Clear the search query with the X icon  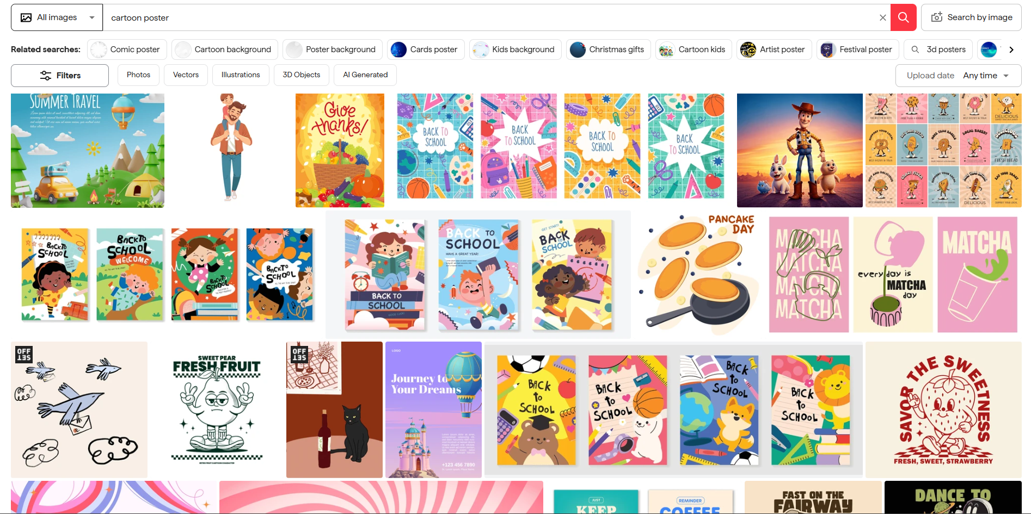[x=882, y=17]
